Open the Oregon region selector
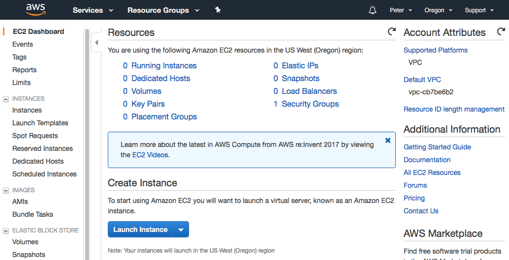Viewport: 509px width, 260px height. tap(438, 10)
